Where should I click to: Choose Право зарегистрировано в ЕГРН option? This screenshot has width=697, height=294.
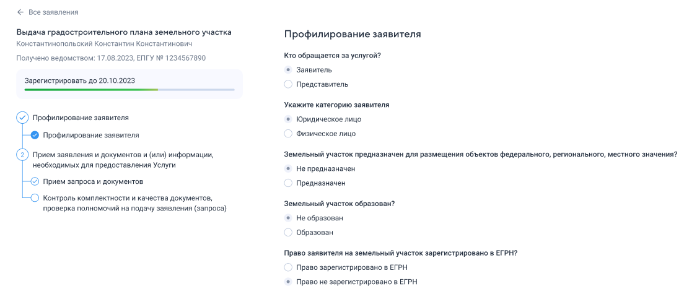click(x=288, y=267)
